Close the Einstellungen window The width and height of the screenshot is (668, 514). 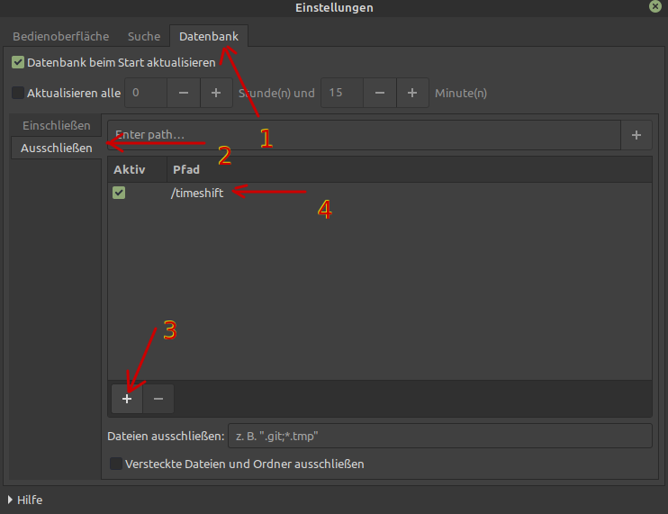pos(655,6)
